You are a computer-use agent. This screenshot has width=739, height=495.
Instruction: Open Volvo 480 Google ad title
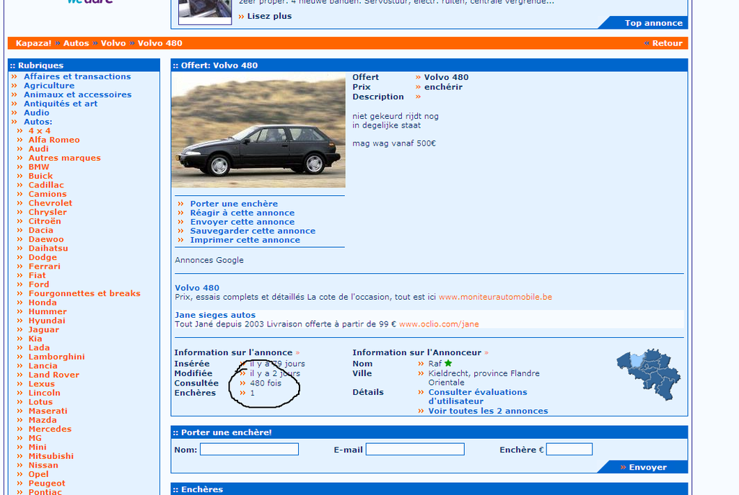[197, 288]
